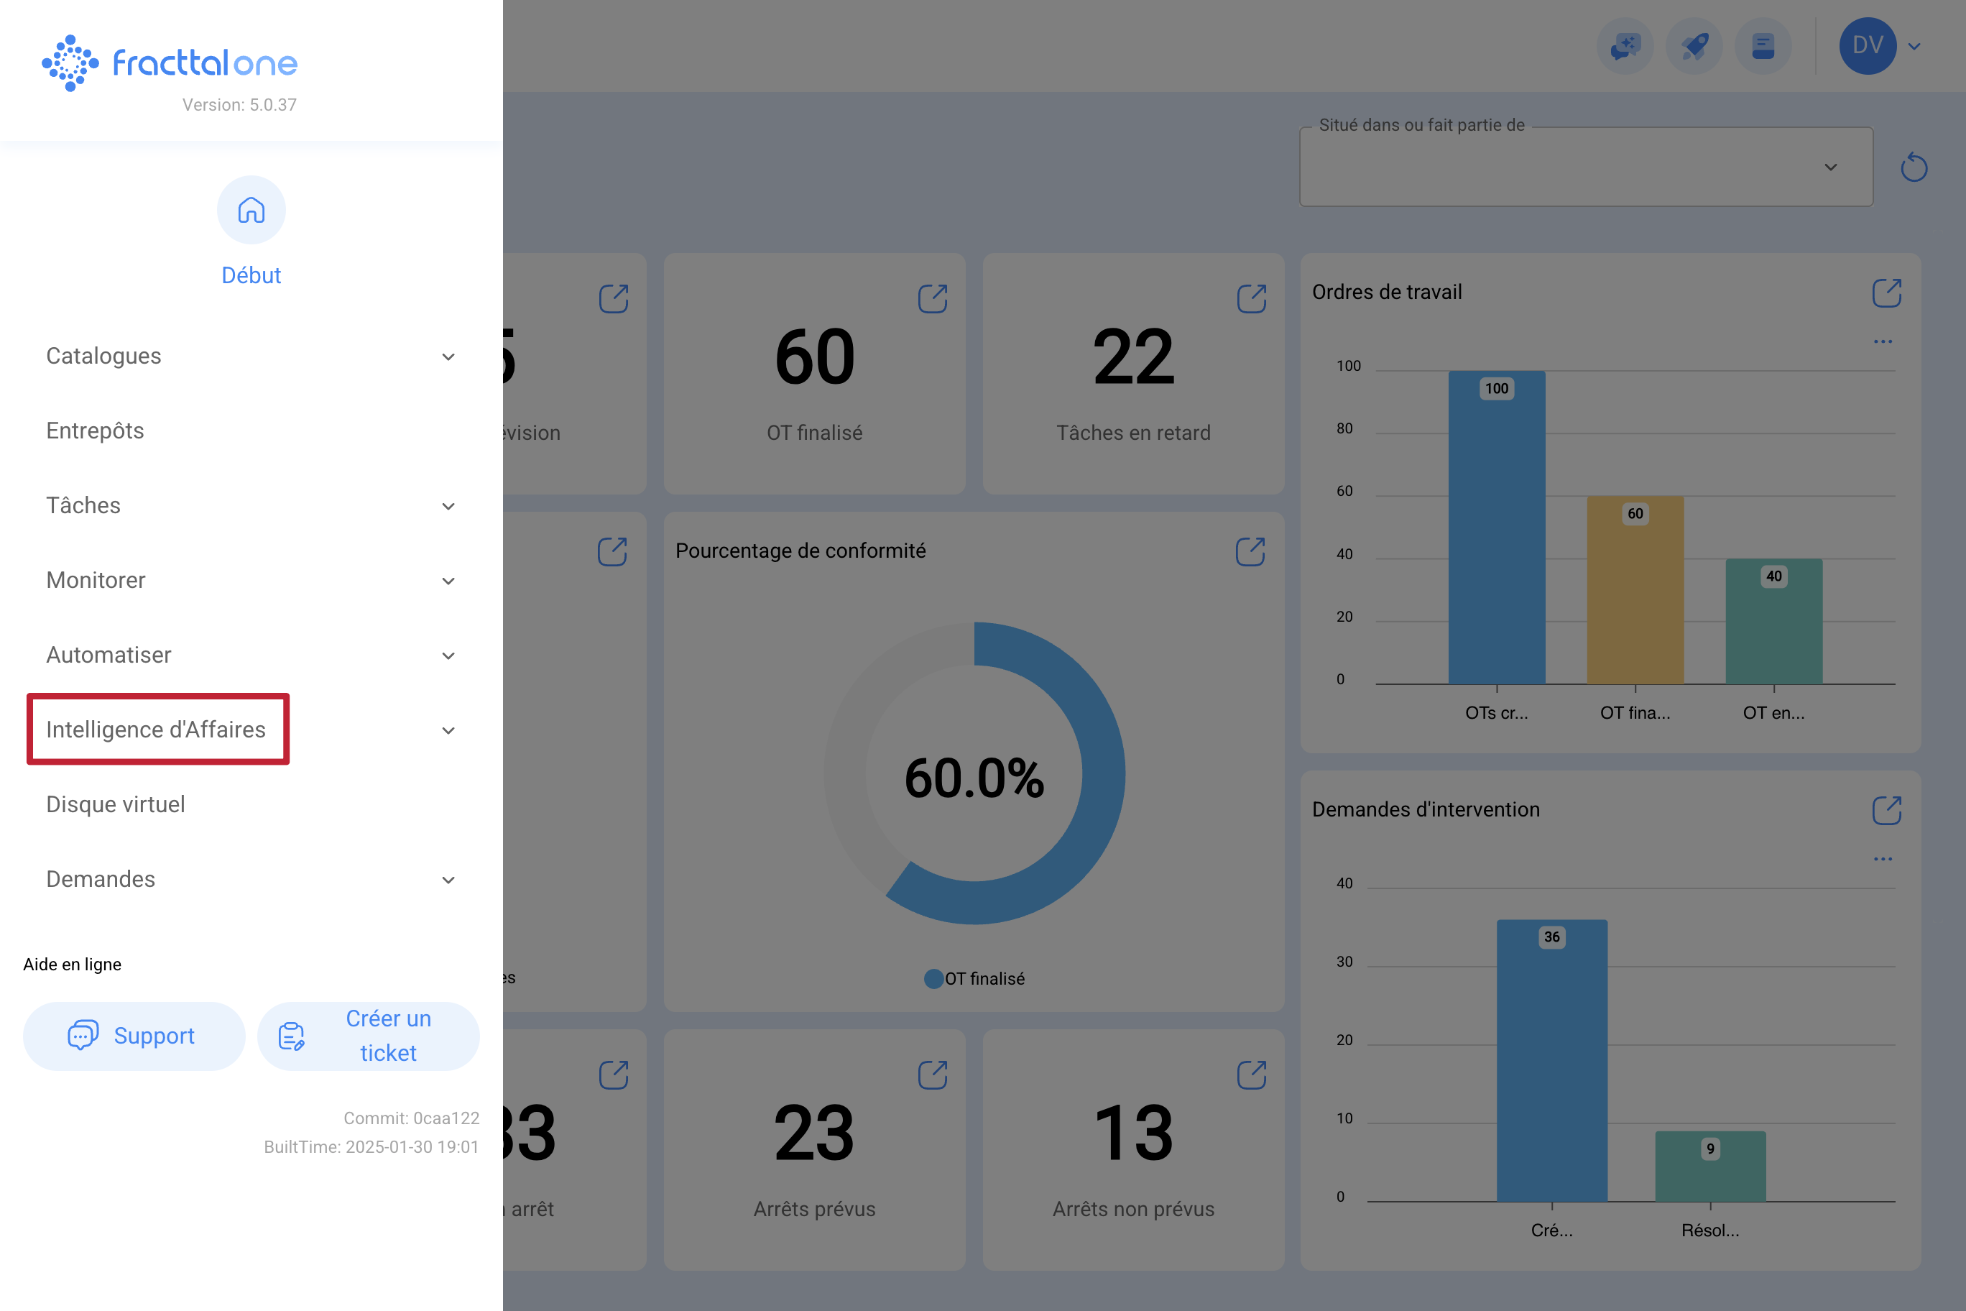This screenshot has width=1966, height=1311.
Task: Click the blue Créées bar labeled 36
Action: click(1551, 1060)
